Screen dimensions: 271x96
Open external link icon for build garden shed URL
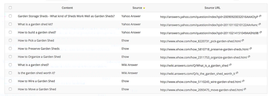[x=261, y=32]
